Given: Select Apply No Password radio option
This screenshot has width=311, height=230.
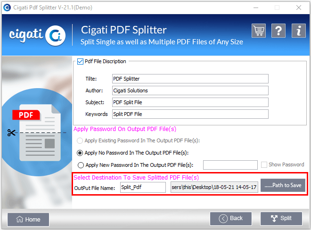Looking at the screenshot, I should [x=80, y=153].
